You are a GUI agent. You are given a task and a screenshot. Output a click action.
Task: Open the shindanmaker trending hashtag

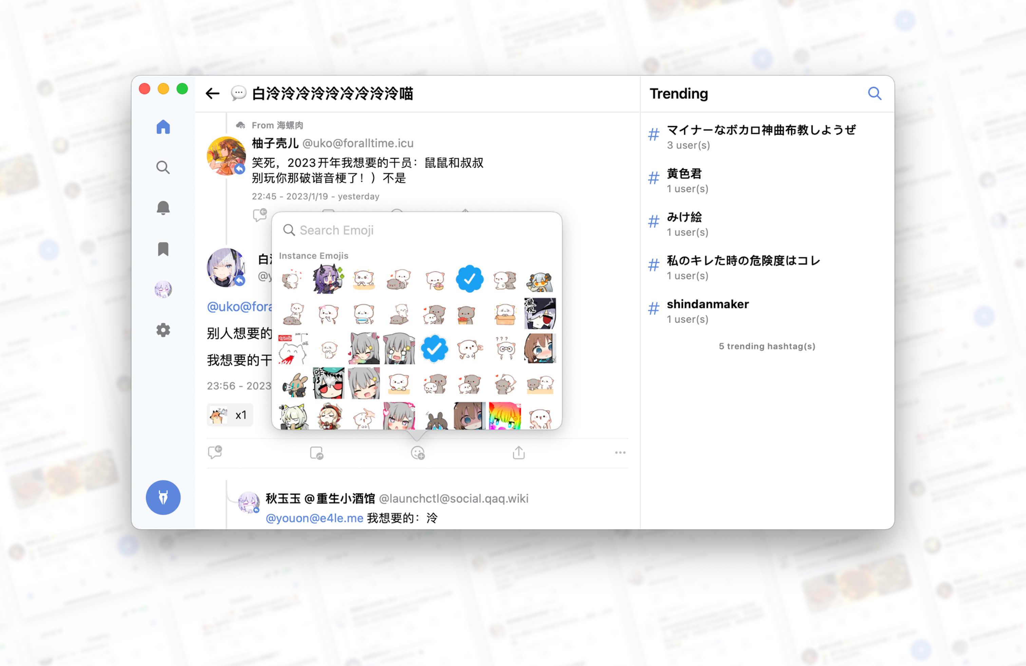tap(707, 304)
